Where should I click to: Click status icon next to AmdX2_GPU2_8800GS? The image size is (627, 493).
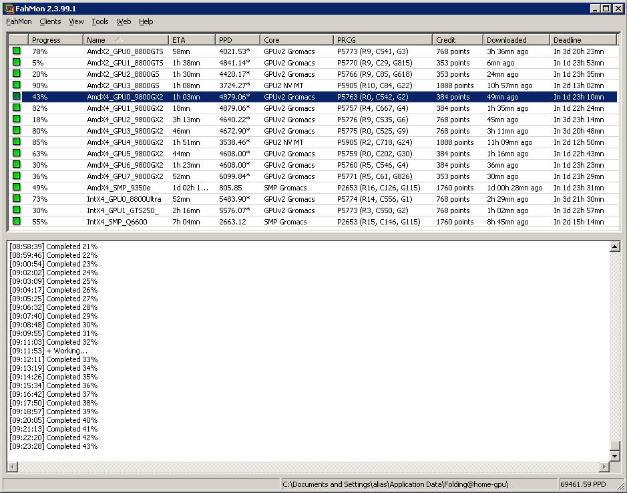coord(17,73)
